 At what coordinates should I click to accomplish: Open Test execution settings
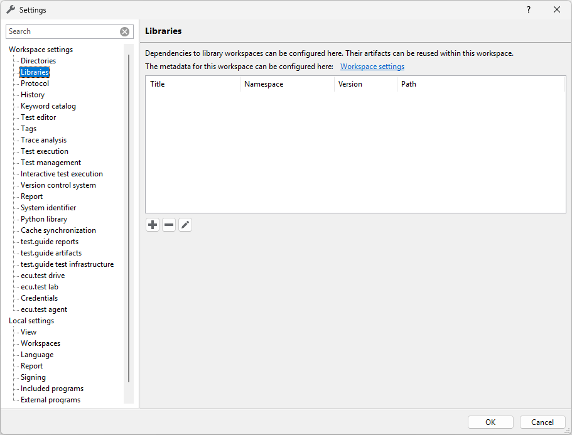[x=45, y=151]
